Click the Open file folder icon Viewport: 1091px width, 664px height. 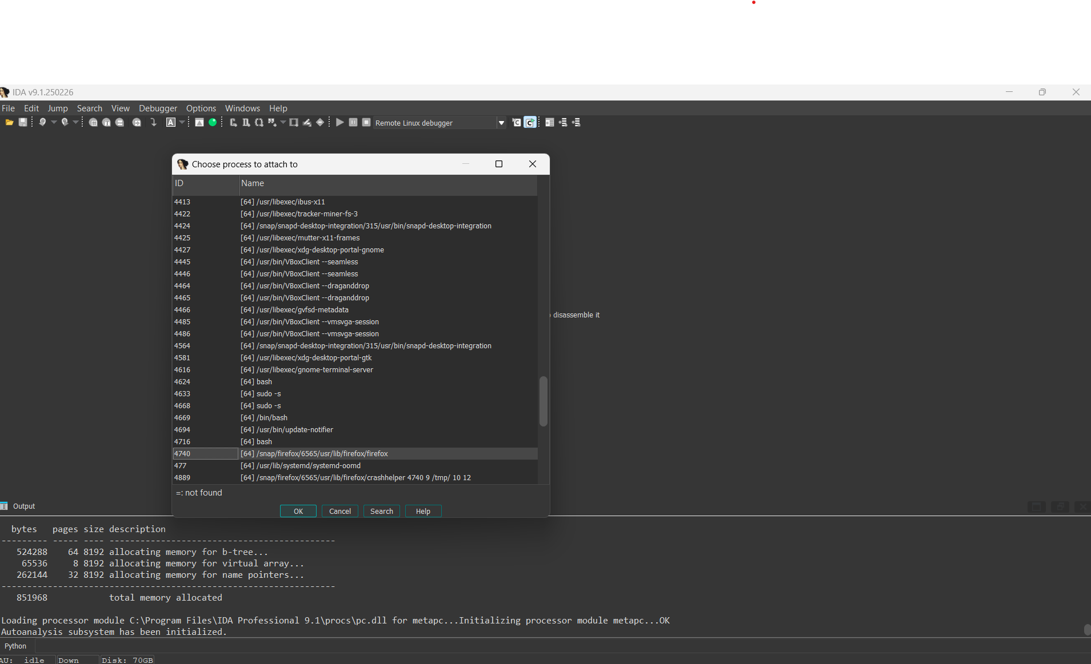click(9, 122)
